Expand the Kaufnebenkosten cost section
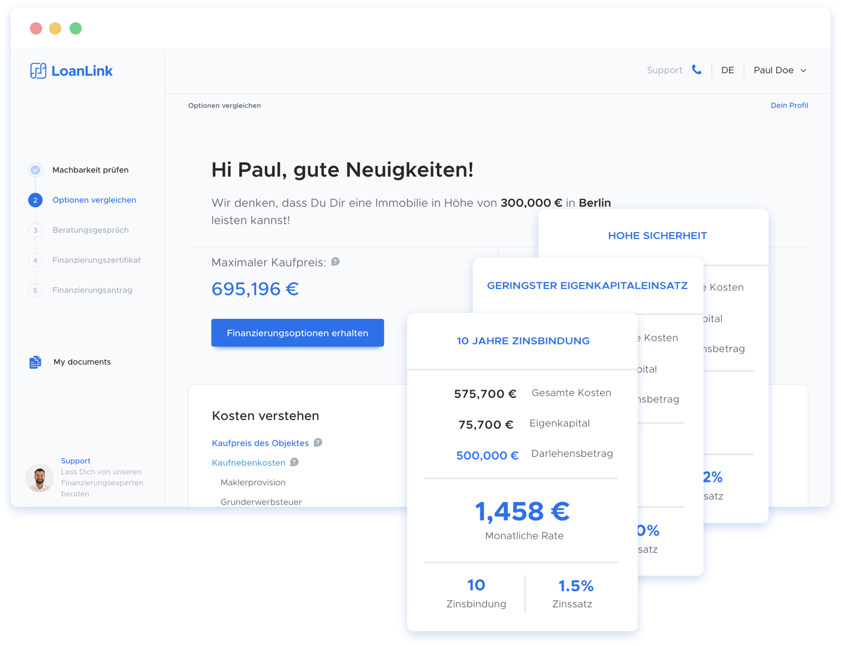 click(x=249, y=463)
